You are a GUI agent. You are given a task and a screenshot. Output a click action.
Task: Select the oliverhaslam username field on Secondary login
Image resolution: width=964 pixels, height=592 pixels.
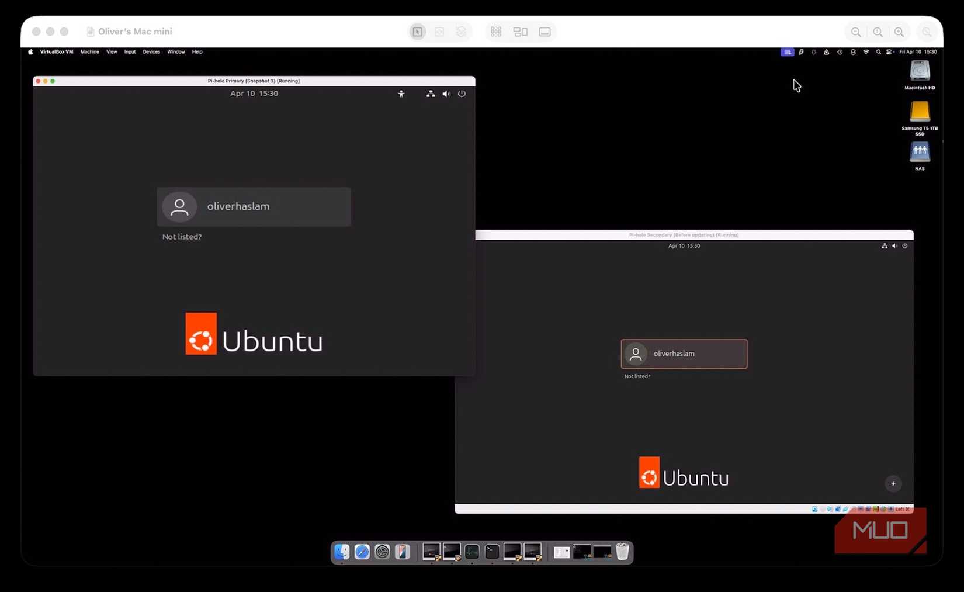tap(684, 354)
